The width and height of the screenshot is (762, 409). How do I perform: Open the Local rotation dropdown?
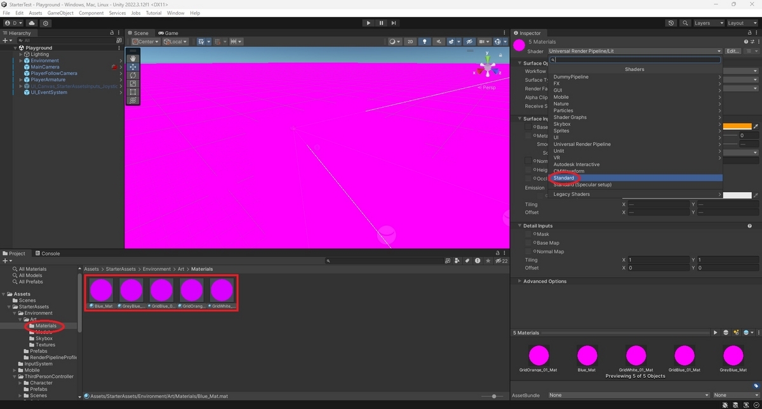[x=175, y=42]
